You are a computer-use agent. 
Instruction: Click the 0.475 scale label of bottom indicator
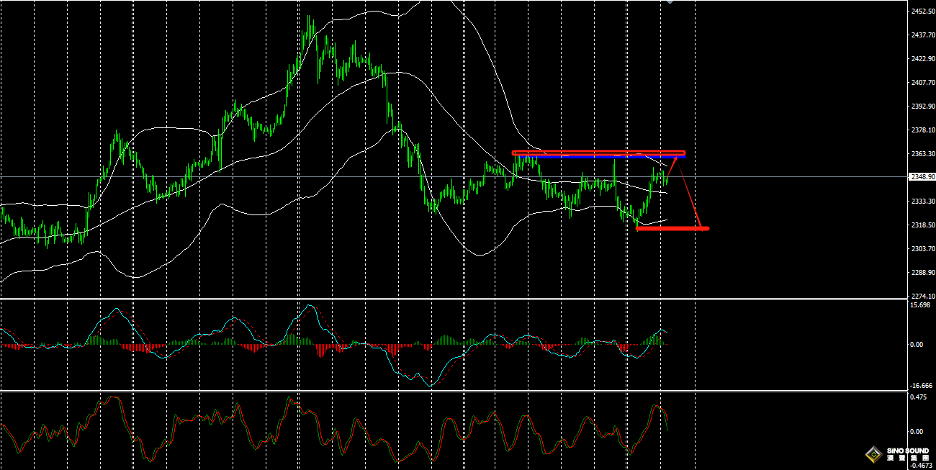(x=918, y=397)
